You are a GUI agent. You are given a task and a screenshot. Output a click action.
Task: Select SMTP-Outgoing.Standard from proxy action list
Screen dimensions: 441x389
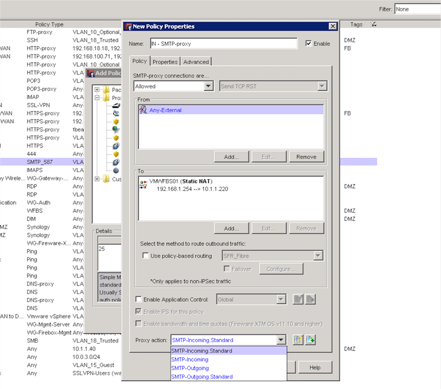click(202, 377)
